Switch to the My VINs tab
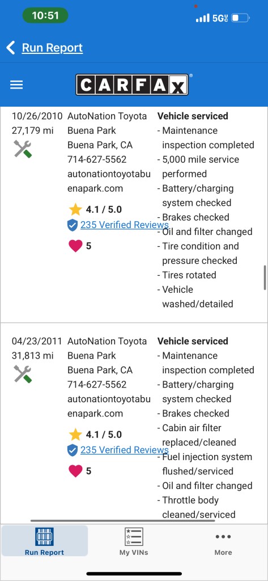 [x=134, y=541]
